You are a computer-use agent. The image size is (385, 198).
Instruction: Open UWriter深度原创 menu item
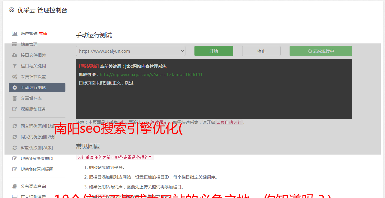(37, 158)
